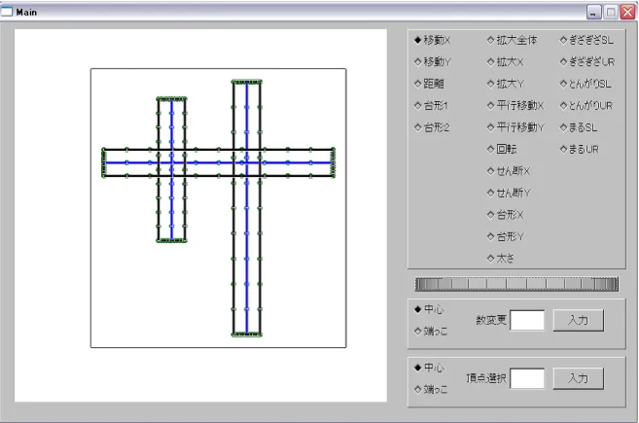The width and height of the screenshot is (639, 423).
Task: Pick the 回転 rotation option
Action: (502, 149)
